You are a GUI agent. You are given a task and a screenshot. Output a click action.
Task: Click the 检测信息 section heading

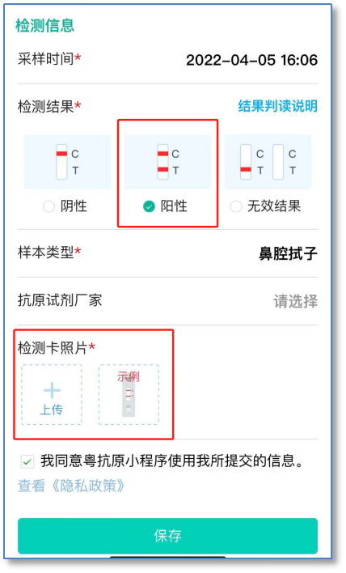click(45, 26)
